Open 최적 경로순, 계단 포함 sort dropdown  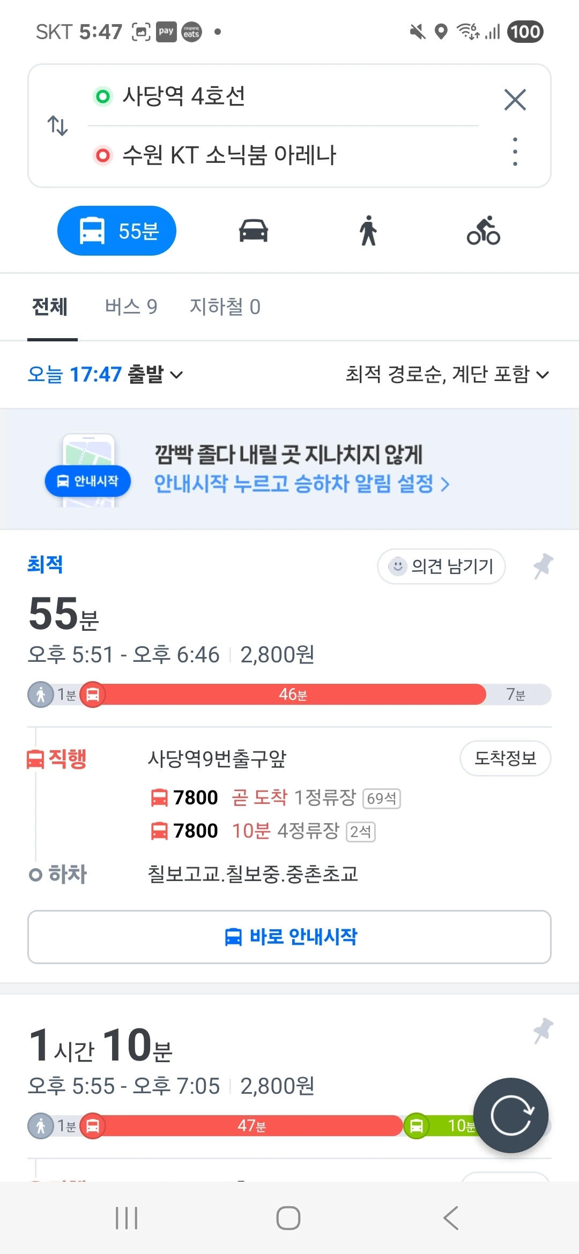[447, 374]
